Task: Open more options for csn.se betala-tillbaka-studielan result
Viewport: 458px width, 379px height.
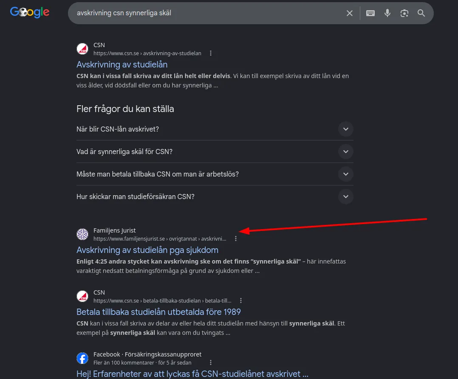Action: click(x=240, y=300)
